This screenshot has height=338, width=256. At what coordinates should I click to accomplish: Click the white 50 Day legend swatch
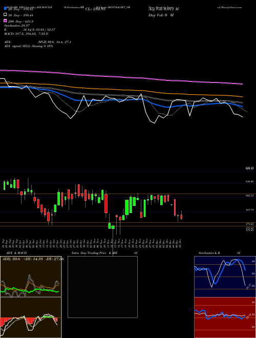coord(5,15)
